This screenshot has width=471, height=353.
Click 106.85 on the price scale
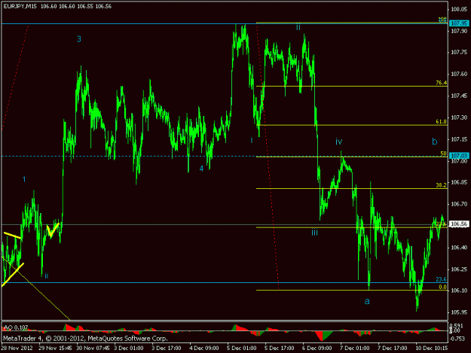(459, 182)
